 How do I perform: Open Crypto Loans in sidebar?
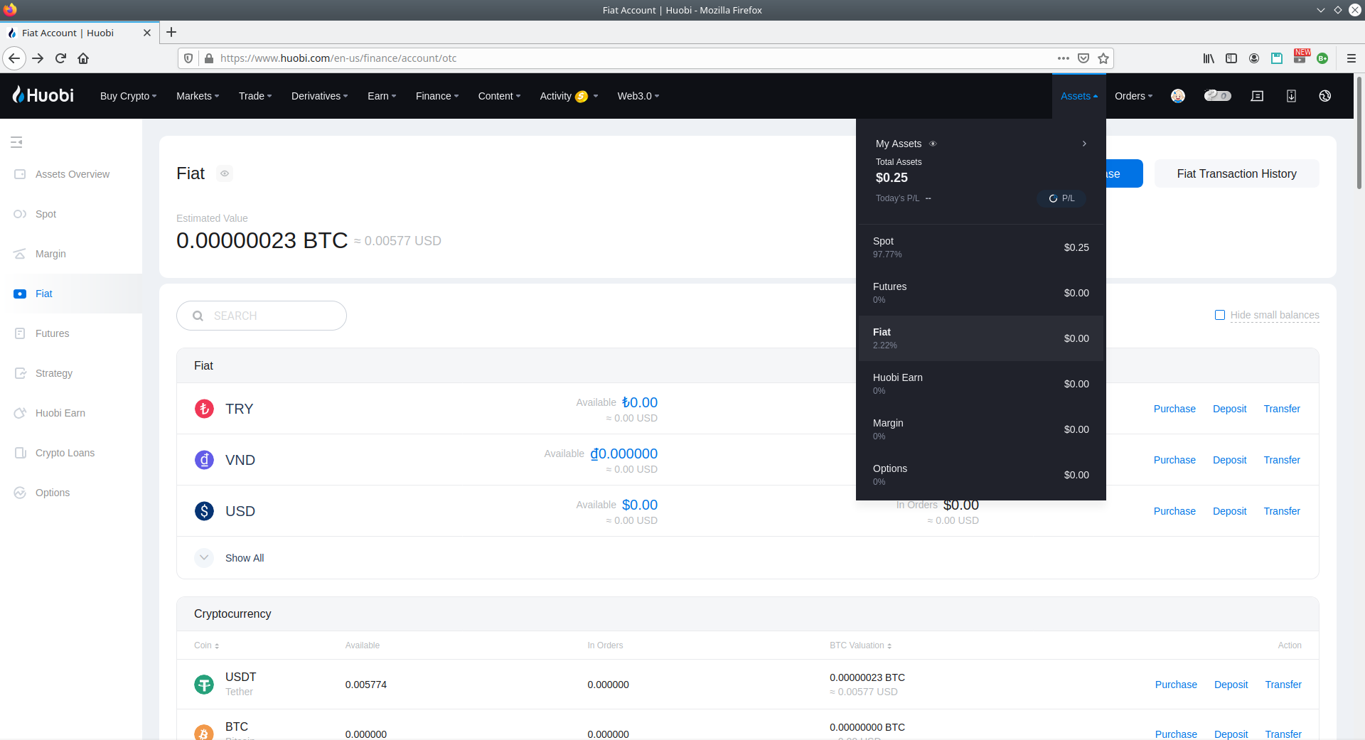(x=65, y=453)
